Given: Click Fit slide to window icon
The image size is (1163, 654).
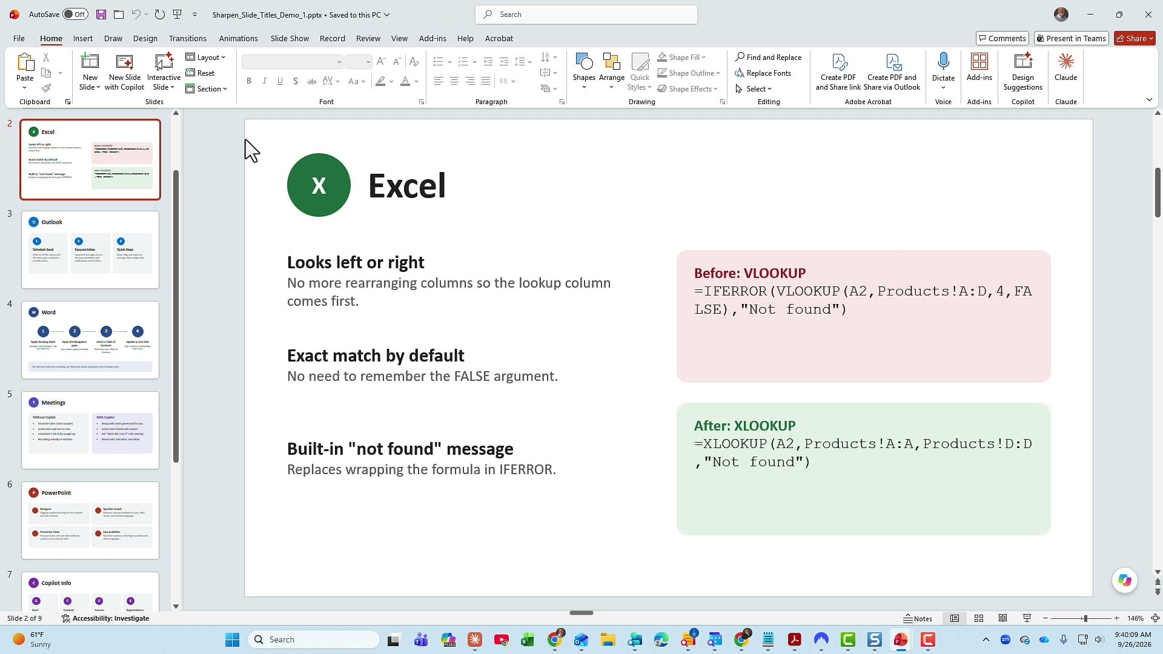Looking at the screenshot, I should [1155, 618].
